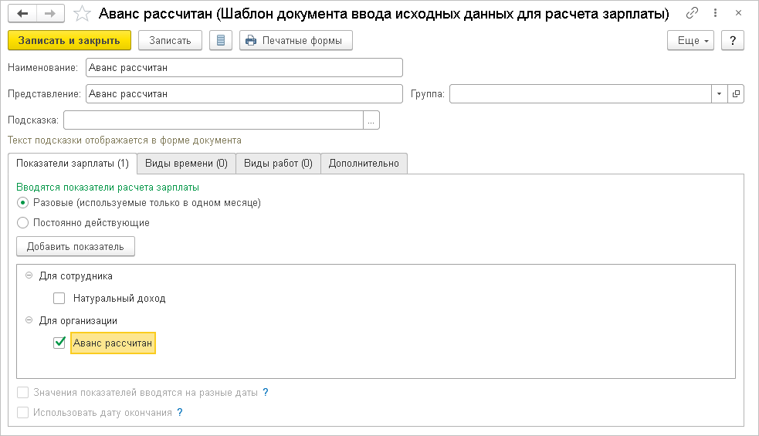Screen dimensions: 759x436
Task: Open the report list icon button
Action: pos(221,41)
